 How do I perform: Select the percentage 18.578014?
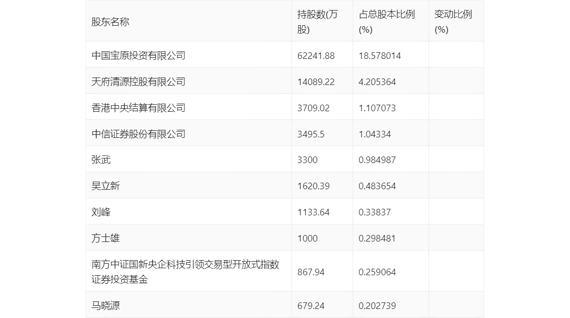(379, 56)
